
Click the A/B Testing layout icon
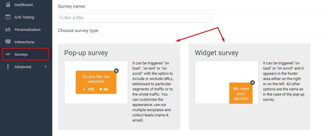click(8, 17)
